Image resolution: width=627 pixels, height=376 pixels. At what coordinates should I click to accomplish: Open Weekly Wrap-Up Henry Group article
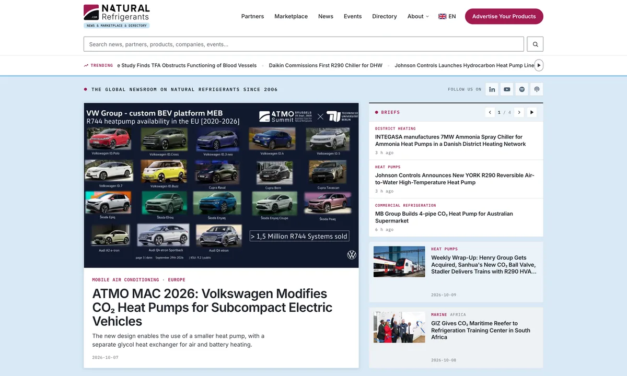click(484, 265)
